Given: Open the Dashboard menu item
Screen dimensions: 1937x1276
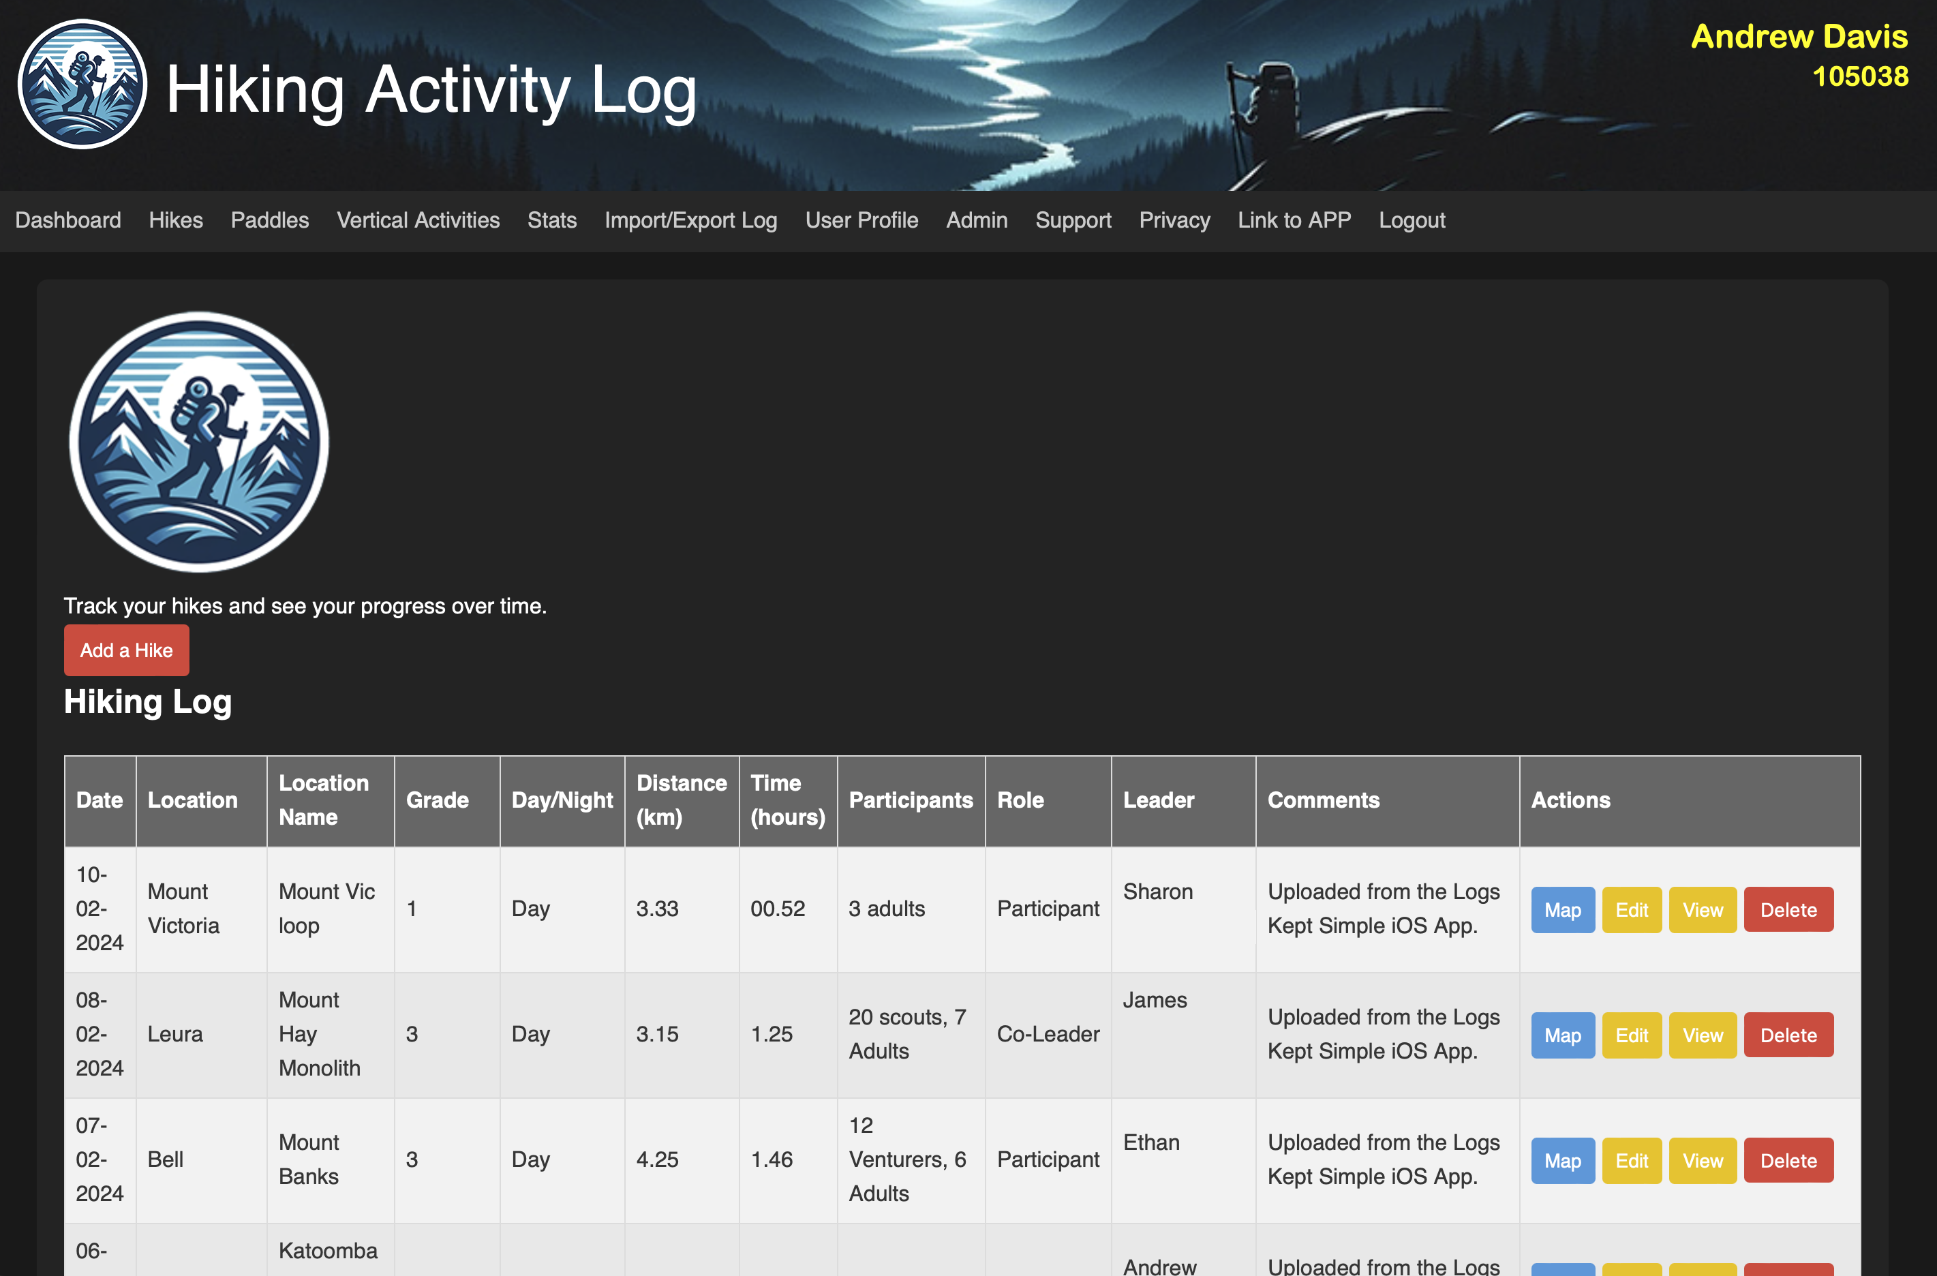Looking at the screenshot, I should tap(68, 221).
